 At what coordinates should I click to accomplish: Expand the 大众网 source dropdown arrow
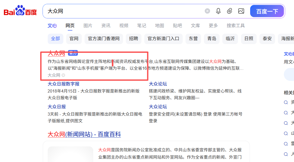pos(63,75)
